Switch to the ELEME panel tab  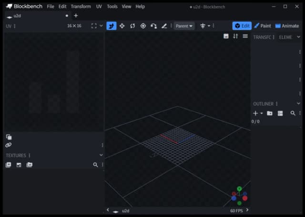pyautogui.click(x=285, y=37)
